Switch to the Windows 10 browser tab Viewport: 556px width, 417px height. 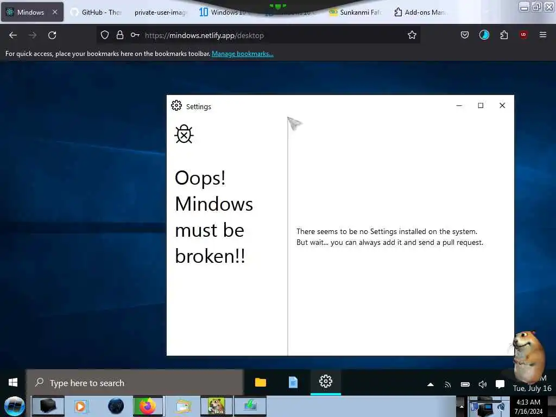222,12
